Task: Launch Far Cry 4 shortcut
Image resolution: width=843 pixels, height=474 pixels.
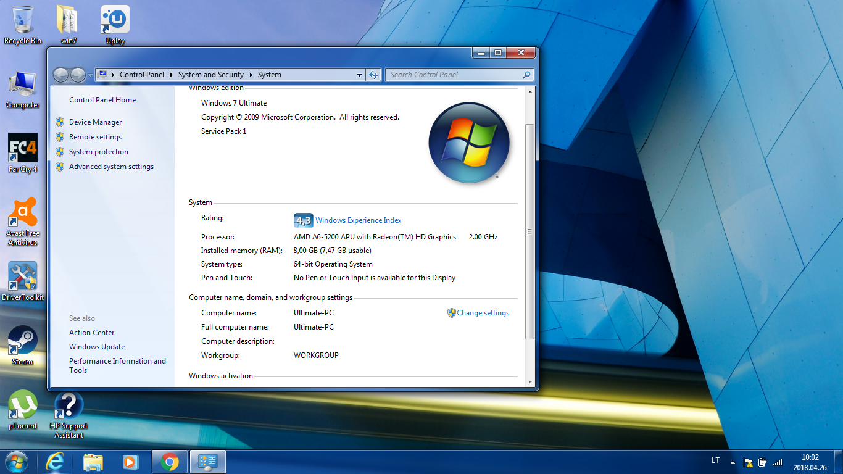Action: click(x=23, y=153)
